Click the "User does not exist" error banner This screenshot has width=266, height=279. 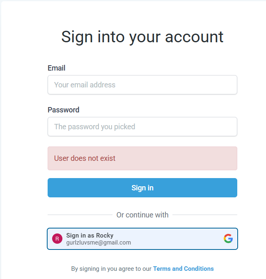[x=142, y=158]
